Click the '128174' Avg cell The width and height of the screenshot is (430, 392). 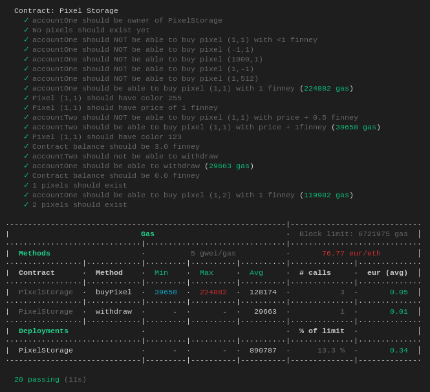[x=263, y=292]
